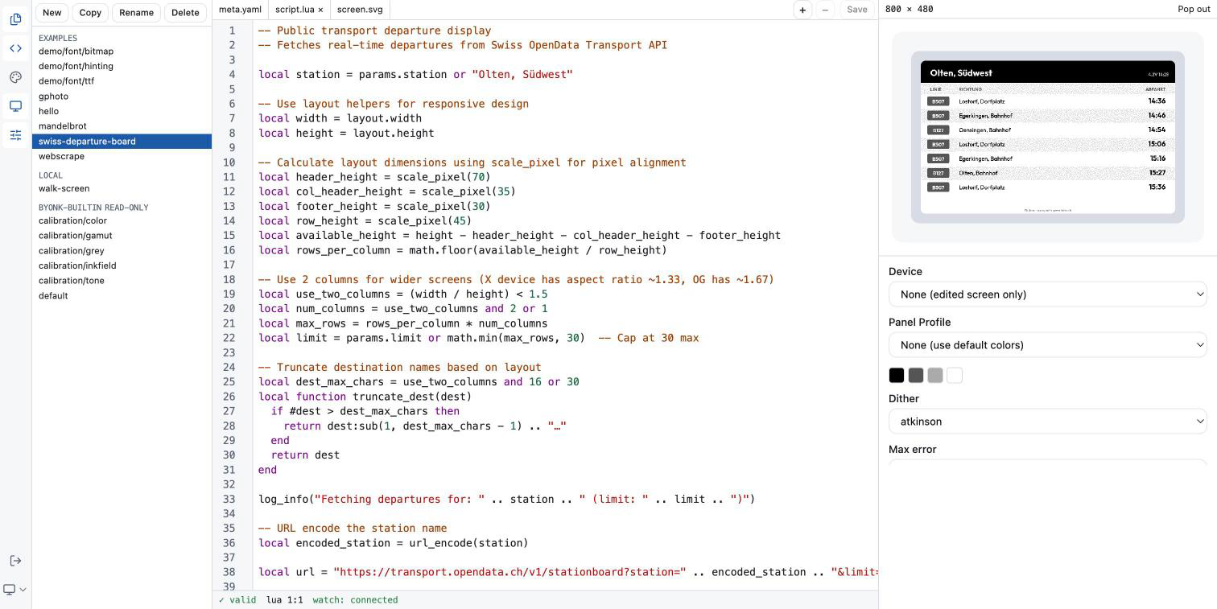Image resolution: width=1217 pixels, height=609 pixels.
Task: Select the white color swatch
Action: pyautogui.click(x=955, y=376)
